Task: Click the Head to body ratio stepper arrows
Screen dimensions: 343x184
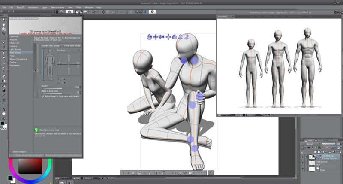Action: pos(81,92)
